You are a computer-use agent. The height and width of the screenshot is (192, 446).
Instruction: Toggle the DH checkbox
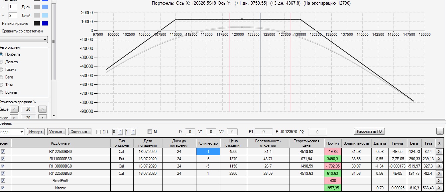coord(98,132)
